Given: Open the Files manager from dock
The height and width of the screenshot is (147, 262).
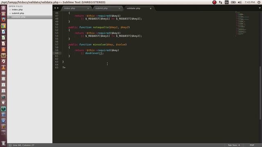Looking at the screenshot, I should point(3,14).
